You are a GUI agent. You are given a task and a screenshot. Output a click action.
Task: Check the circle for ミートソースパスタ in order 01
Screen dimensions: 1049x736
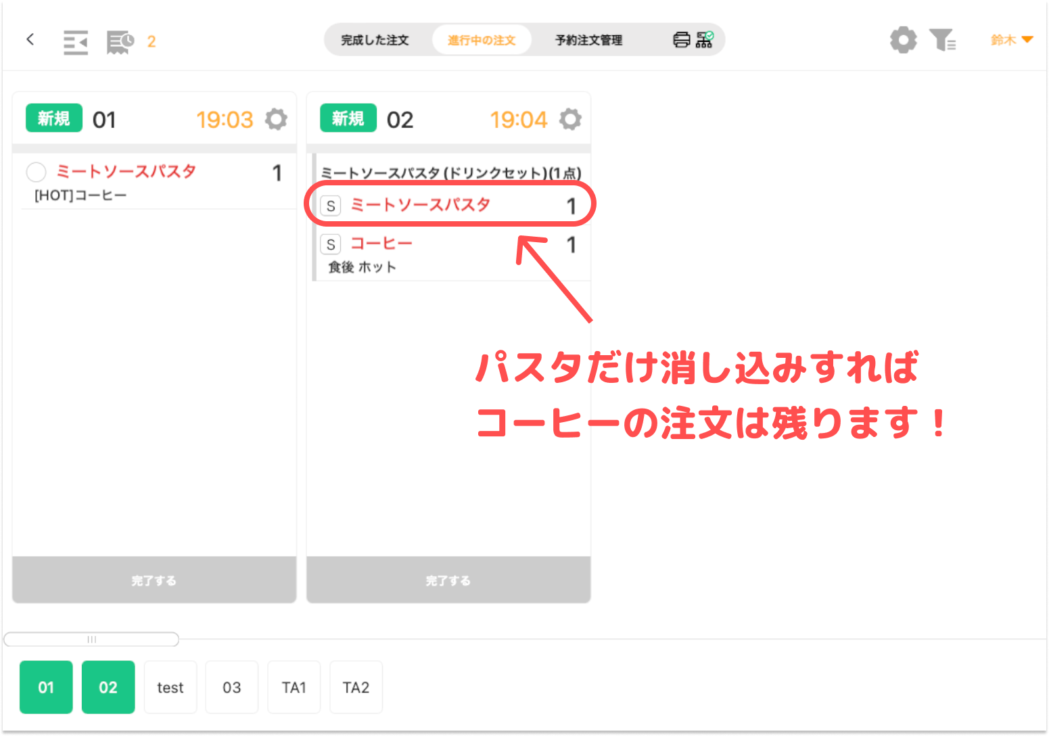click(x=36, y=172)
